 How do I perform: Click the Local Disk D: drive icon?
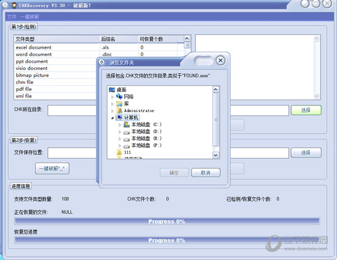click(x=126, y=132)
